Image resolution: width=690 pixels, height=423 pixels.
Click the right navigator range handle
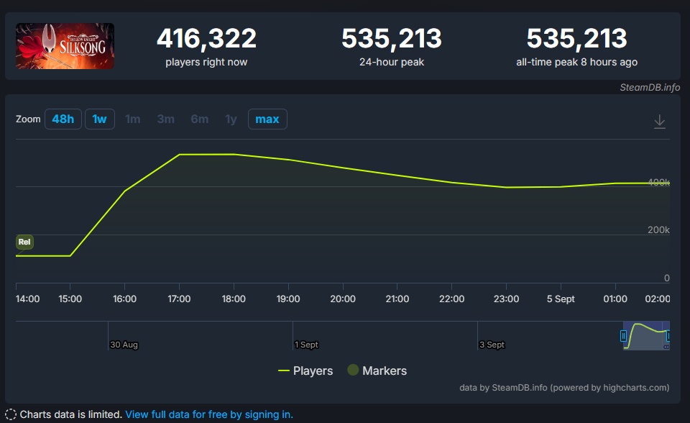coord(668,336)
